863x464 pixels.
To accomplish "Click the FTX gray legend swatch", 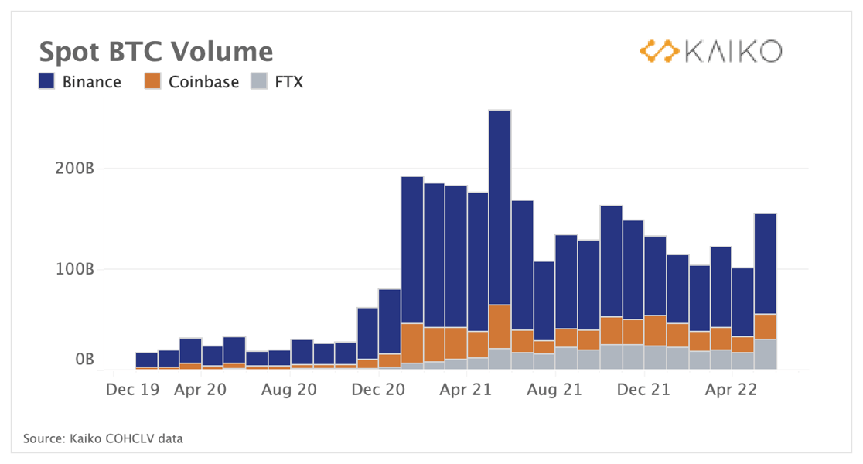I will [x=259, y=81].
